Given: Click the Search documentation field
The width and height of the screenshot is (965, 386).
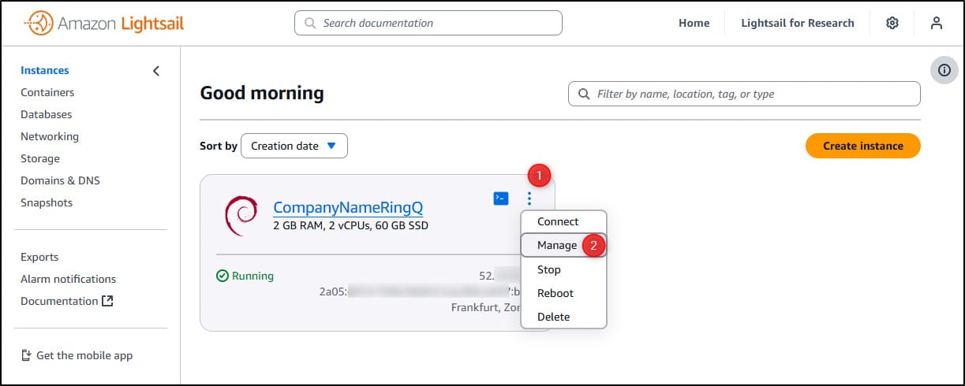Looking at the screenshot, I should (x=428, y=23).
